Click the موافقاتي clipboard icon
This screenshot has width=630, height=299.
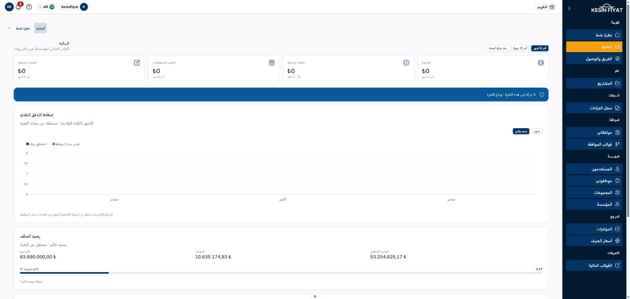coord(618,132)
